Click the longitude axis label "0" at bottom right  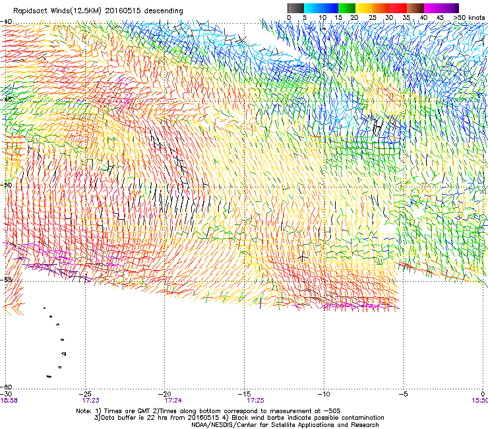[x=483, y=394]
